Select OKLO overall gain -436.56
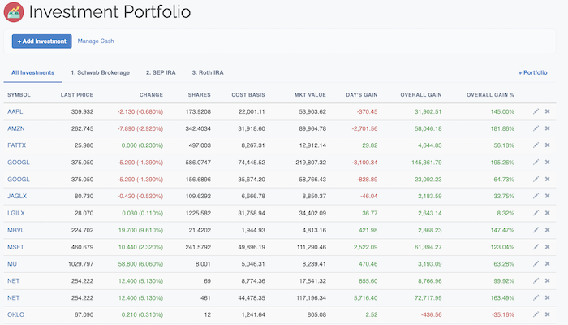This screenshot has height=325, width=568. 431,314
